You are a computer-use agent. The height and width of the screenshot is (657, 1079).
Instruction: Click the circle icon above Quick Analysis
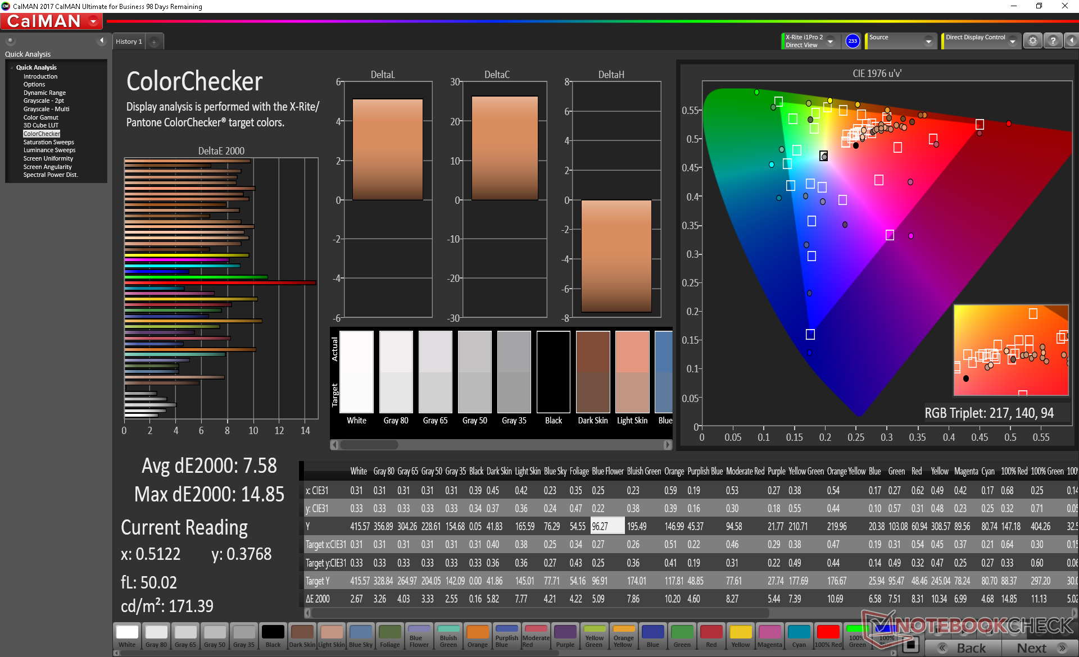[x=10, y=40]
